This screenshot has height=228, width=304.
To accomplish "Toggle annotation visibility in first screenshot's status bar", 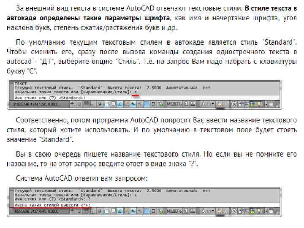I will pyautogui.click(x=219, y=104).
